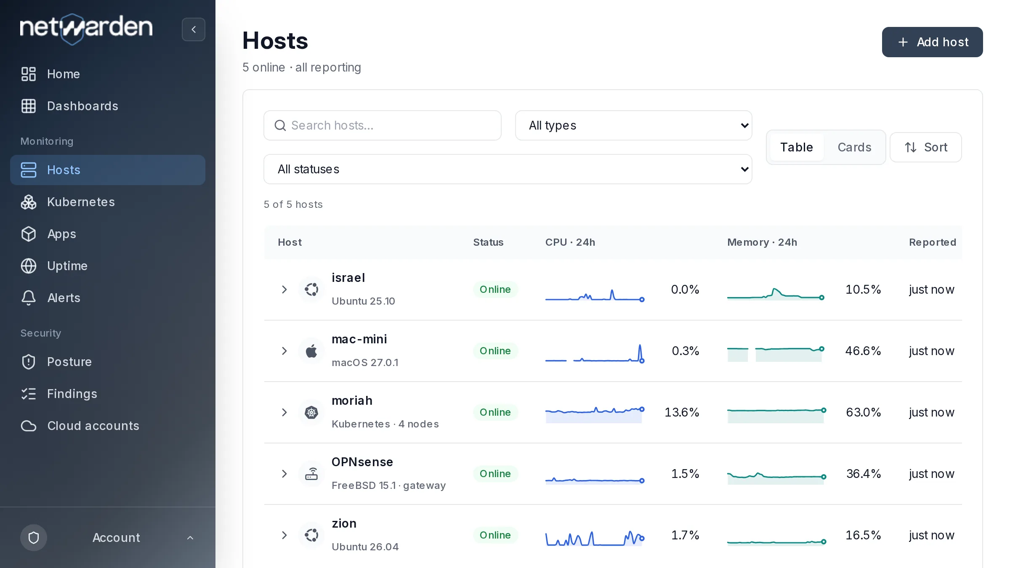Click the Posture shield icon in the sidebar

(x=29, y=362)
